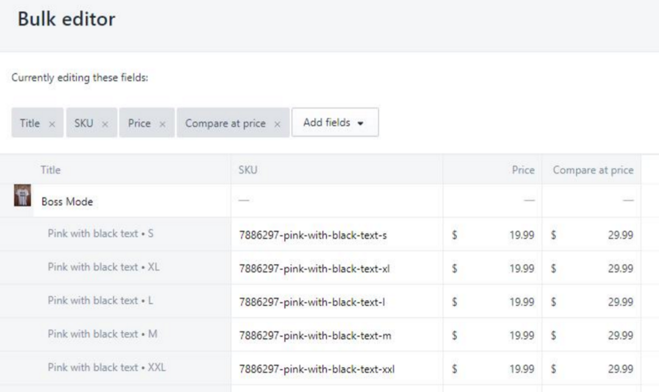Remove the Title field tag
This screenshot has width=659, height=392.
coord(52,124)
